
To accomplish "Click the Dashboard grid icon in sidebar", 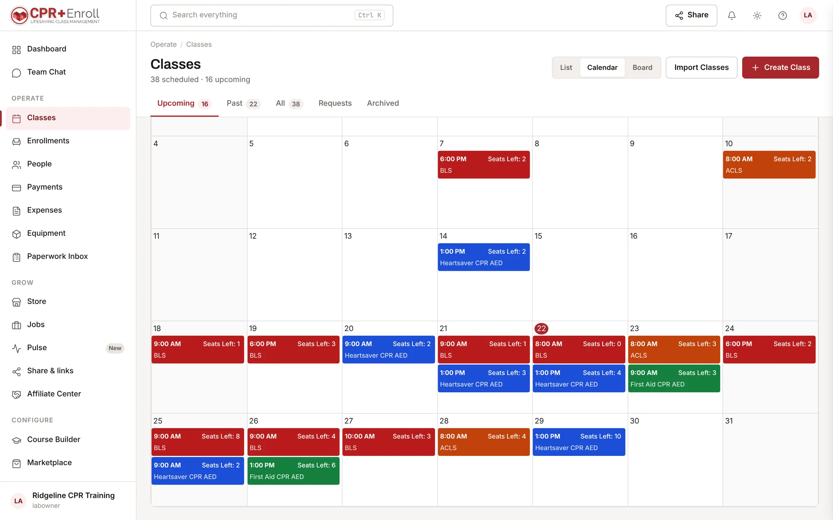I will [x=16, y=50].
